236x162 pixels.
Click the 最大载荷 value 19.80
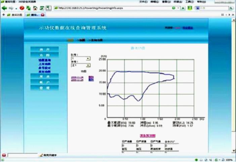[x=132, y=123]
